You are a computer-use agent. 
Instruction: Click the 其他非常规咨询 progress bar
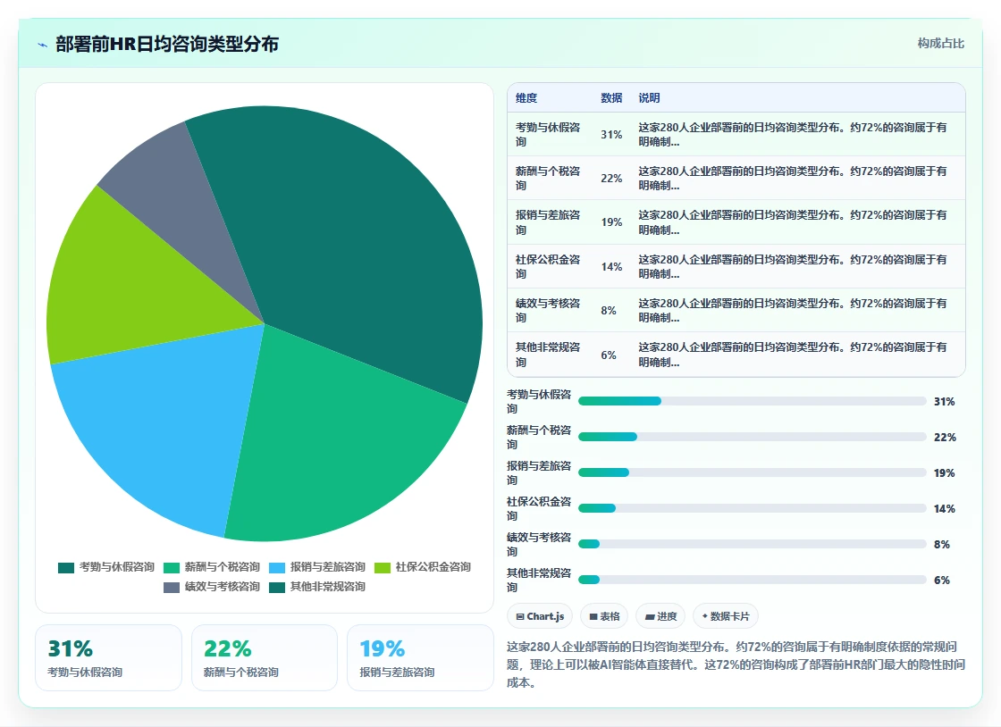(x=752, y=580)
